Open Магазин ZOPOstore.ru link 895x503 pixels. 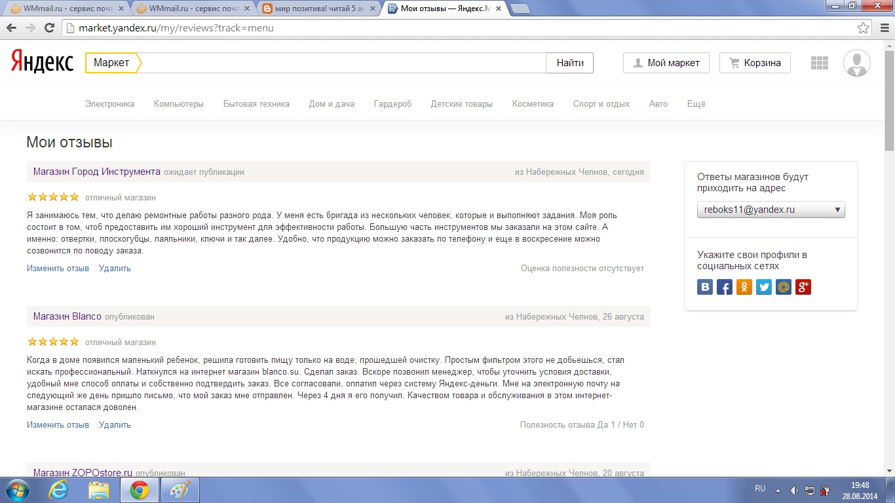pyautogui.click(x=83, y=472)
